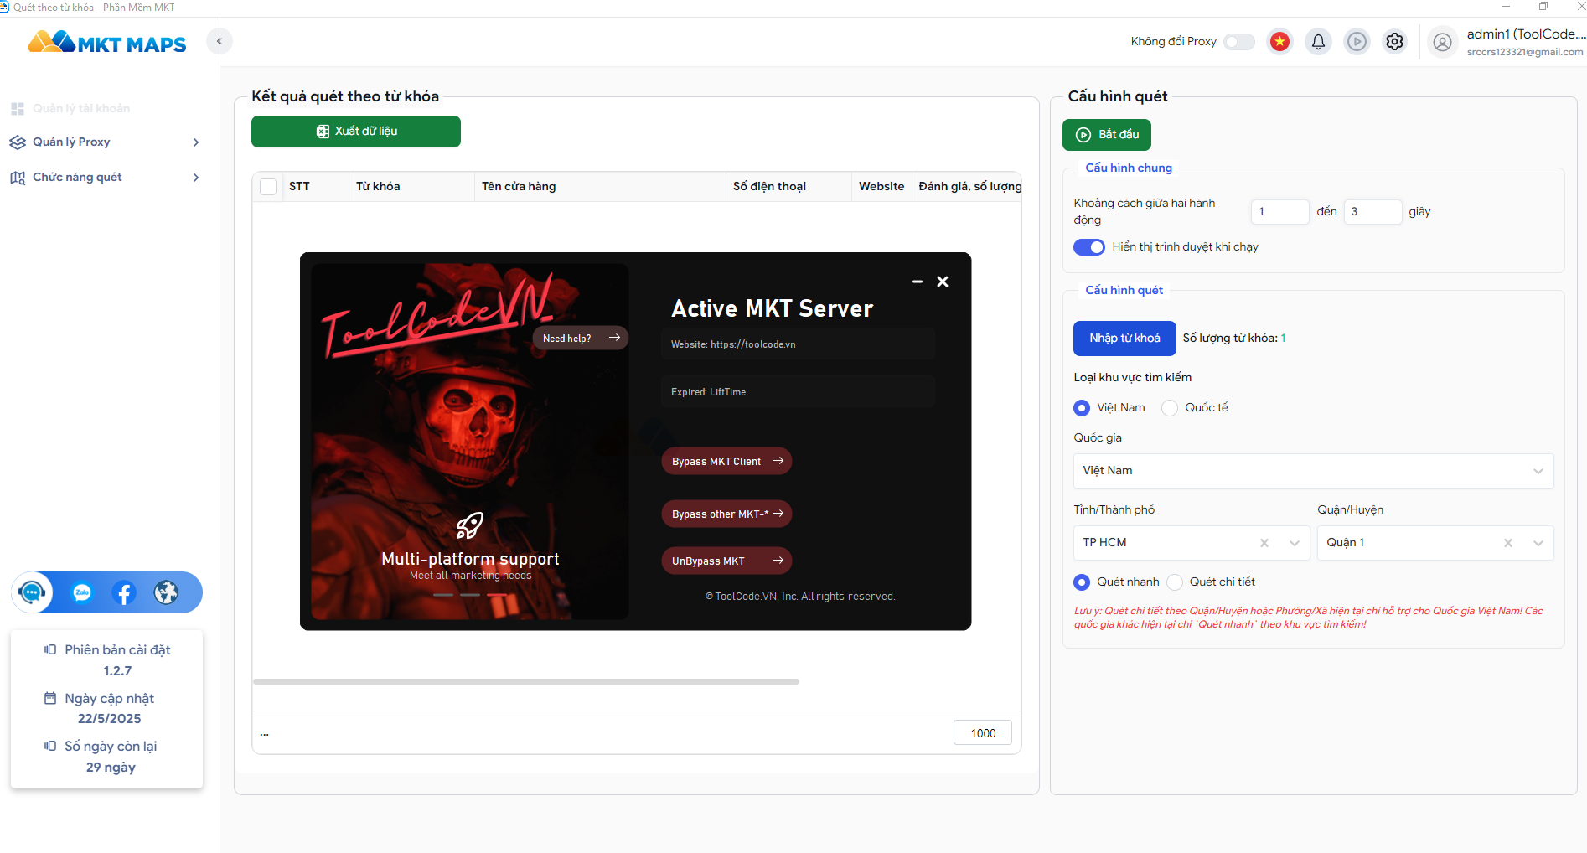1587x853 pixels.
Task: Click the results table horizontal scrollbar
Action: (526, 682)
